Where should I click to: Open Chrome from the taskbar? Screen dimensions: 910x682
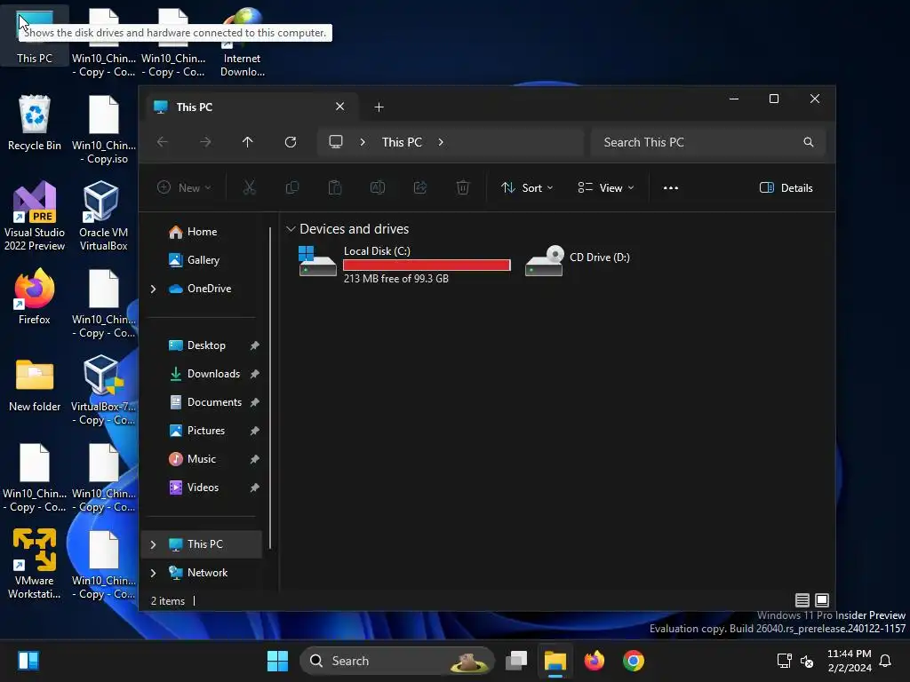coord(633,661)
